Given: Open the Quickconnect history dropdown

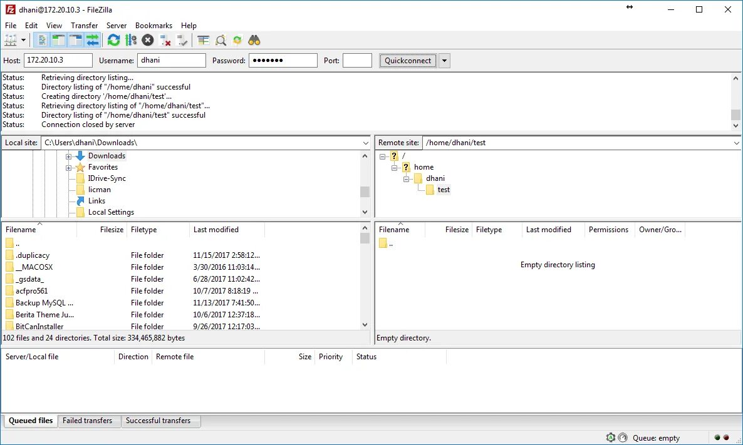Looking at the screenshot, I should pos(444,61).
